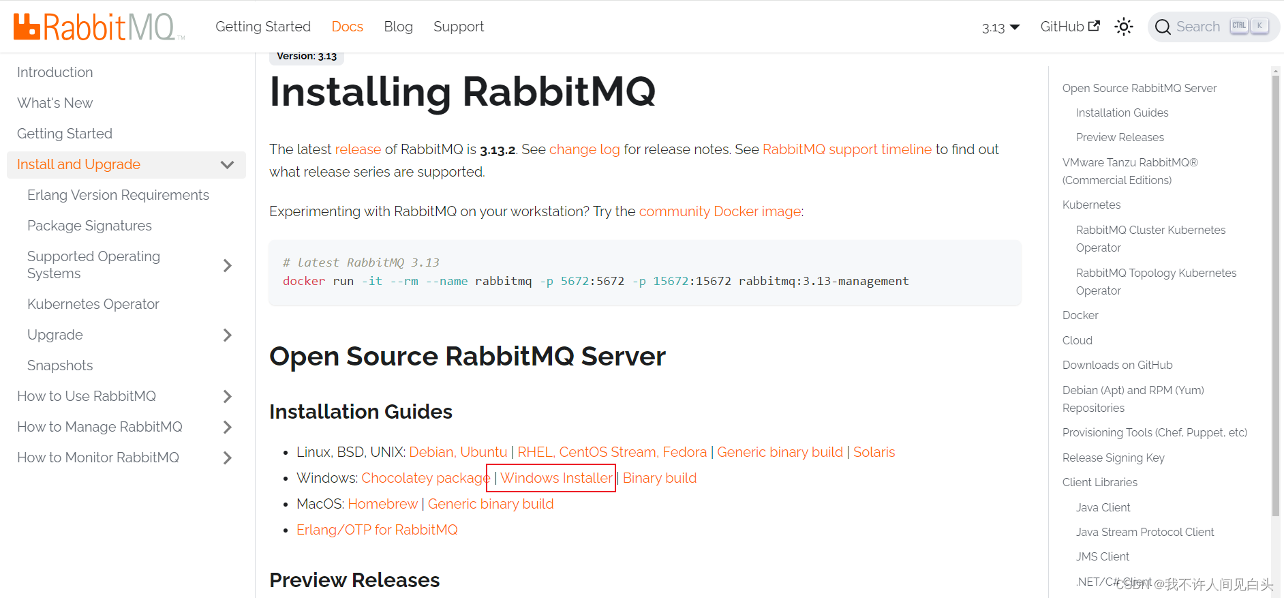Image resolution: width=1284 pixels, height=598 pixels.
Task: Open Snapshots sidebar item
Action: coord(60,365)
